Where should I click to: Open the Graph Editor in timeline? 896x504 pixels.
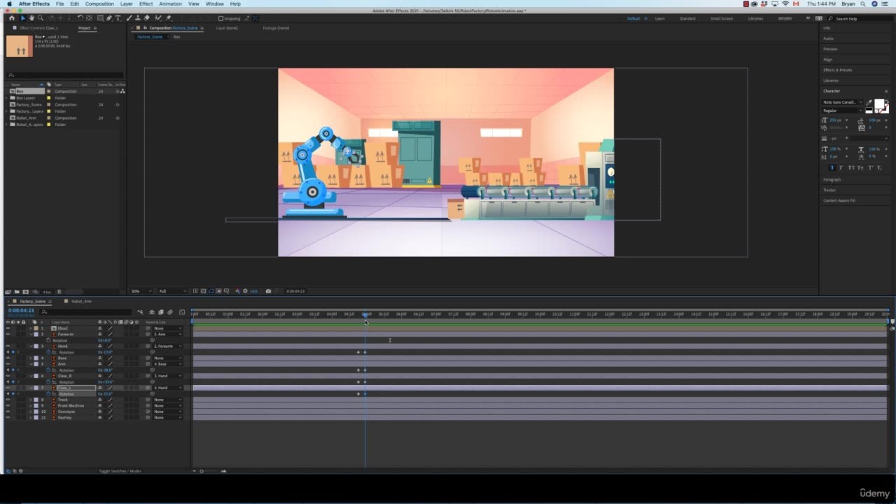[x=182, y=312]
